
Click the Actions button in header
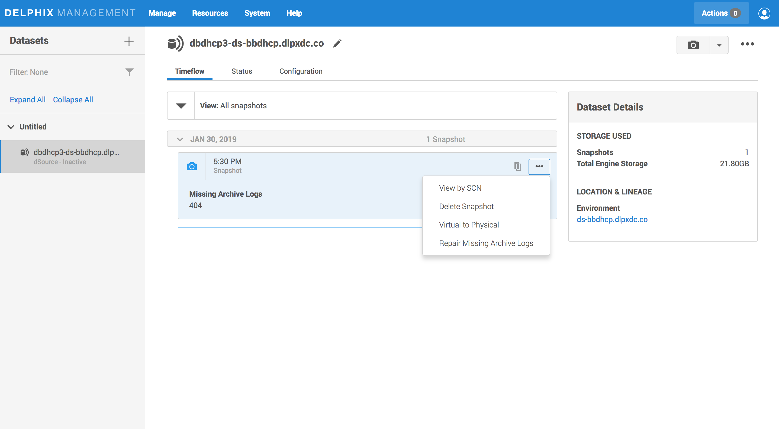(x=721, y=13)
